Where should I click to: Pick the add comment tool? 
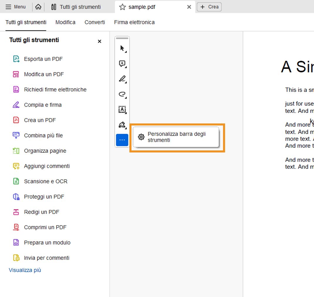122,64
